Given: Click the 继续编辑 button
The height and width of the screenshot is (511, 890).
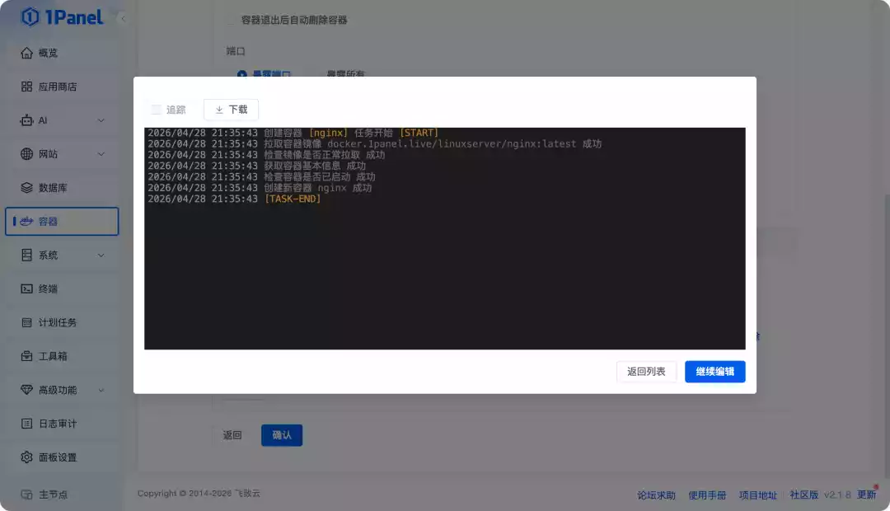Looking at the screenshot, I should (714, 372).
